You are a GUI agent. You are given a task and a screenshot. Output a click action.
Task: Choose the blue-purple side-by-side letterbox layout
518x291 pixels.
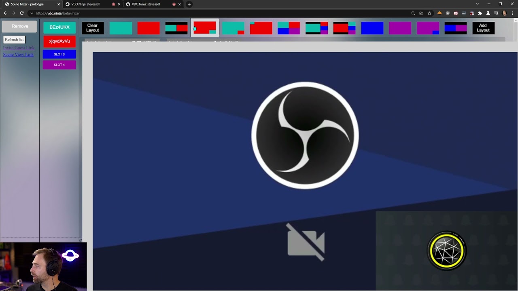point(456,28)
